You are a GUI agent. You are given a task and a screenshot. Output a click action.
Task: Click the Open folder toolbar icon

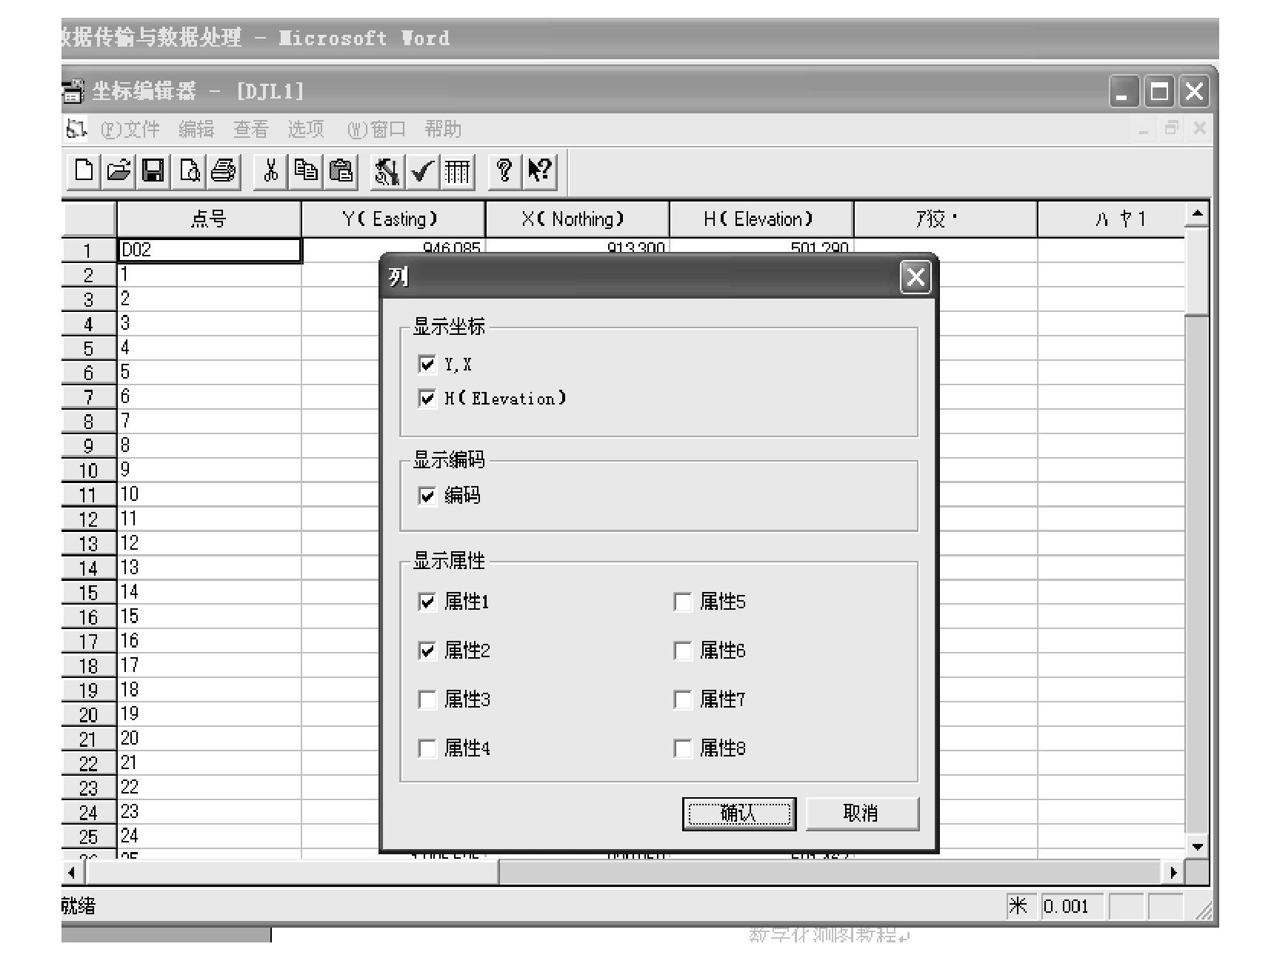click(119, 172)
